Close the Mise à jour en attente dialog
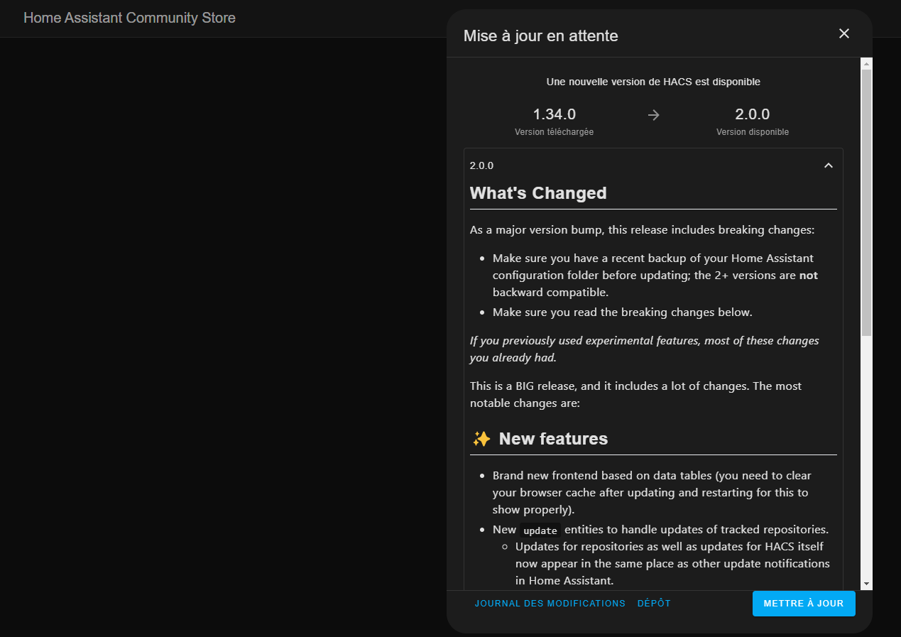Viewport: 901px width, 637px height. tap(844, 33)
